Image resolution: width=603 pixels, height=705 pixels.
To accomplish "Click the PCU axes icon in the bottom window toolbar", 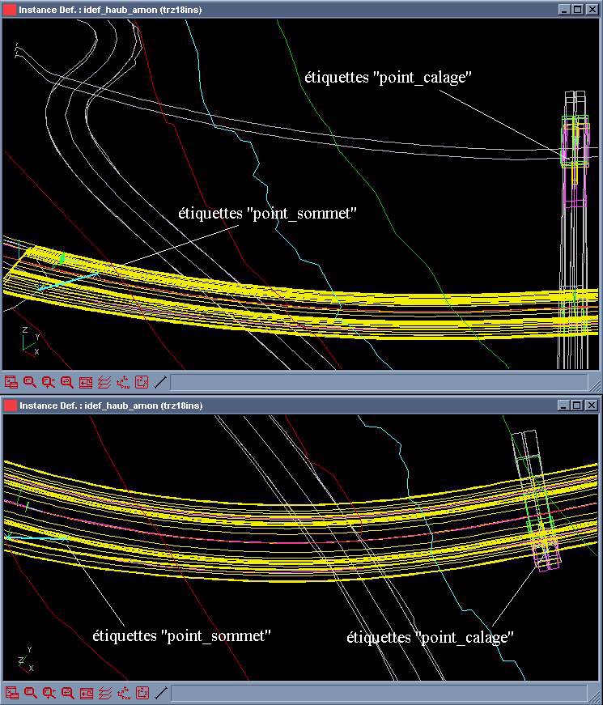I will (123, 693).
